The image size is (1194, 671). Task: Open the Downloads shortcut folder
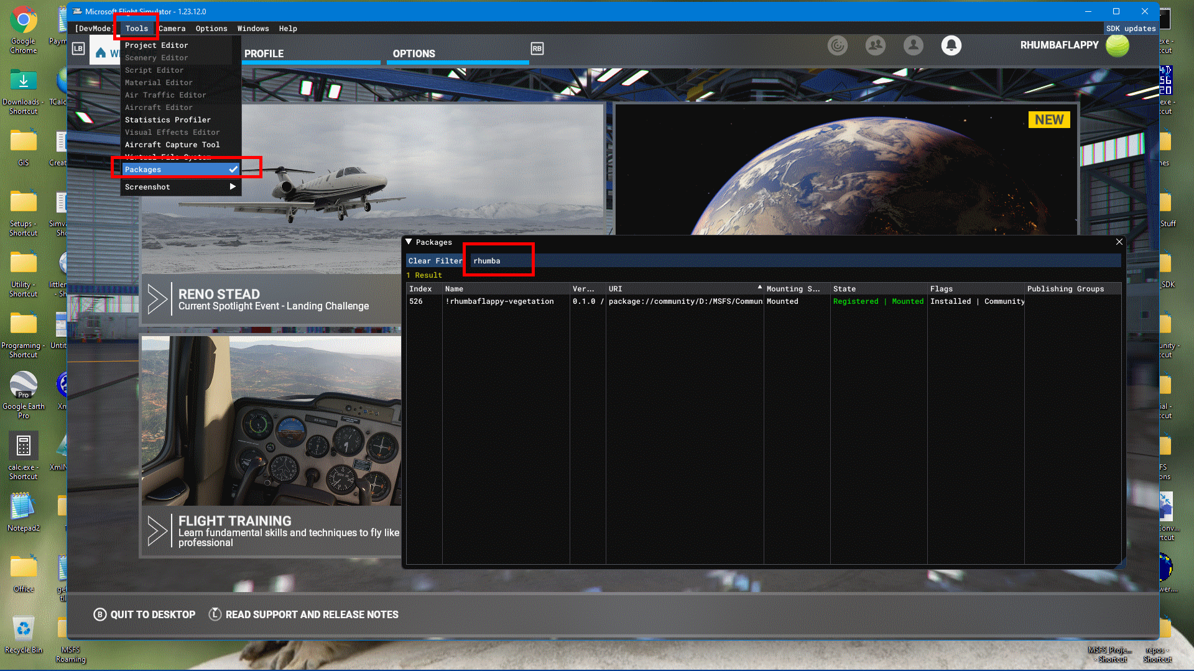(23, 91)
